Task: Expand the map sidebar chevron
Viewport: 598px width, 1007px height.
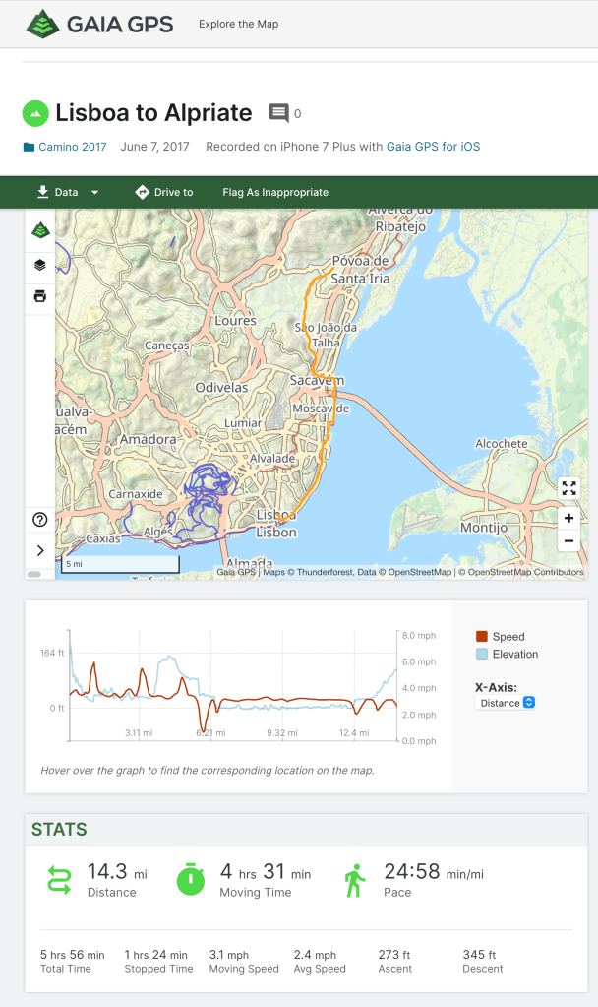Action: pyautogui.click(x=40, y=550)
